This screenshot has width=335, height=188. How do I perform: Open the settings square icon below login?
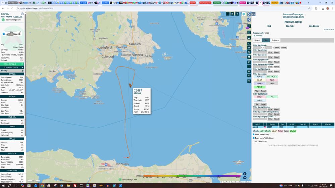(249, 33)
